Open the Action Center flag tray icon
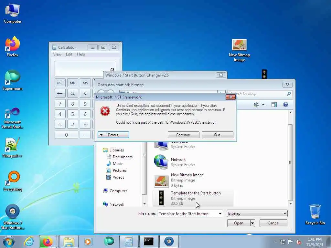331x248 pixels. pyautogui.click(x=291, y=242)
